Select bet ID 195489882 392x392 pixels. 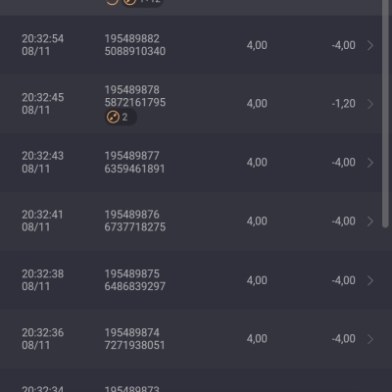coord(132,39)
